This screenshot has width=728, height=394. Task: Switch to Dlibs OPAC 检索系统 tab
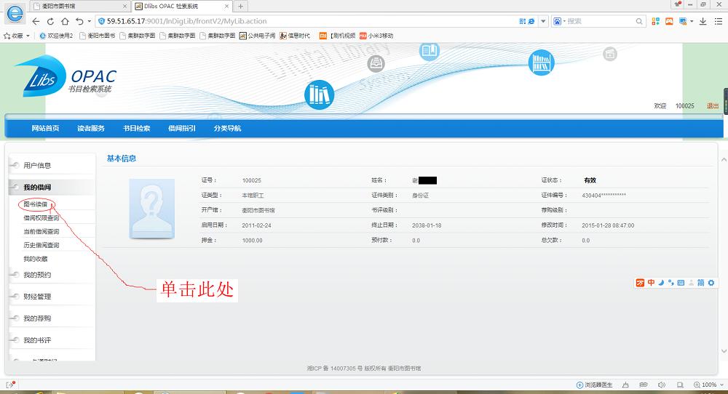click(x=182, y=6)
